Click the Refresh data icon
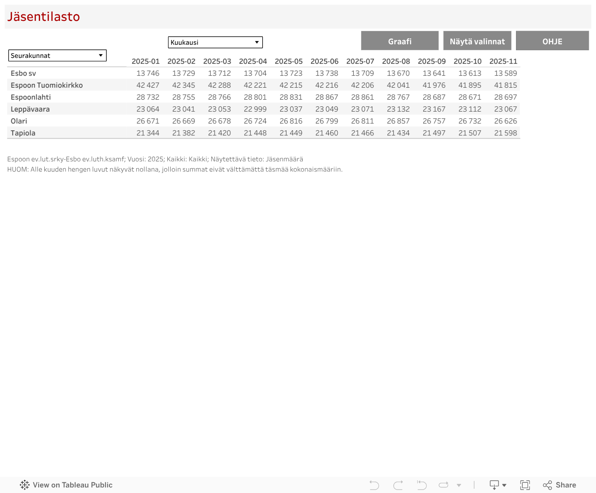Viewport: 596px width, 493px height. 444,485
